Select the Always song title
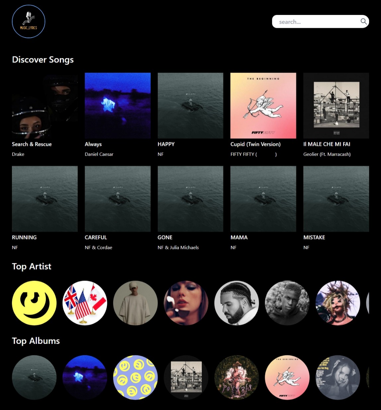Image resolution: width=381 pixels, height=410 pixels. [93, 144]
